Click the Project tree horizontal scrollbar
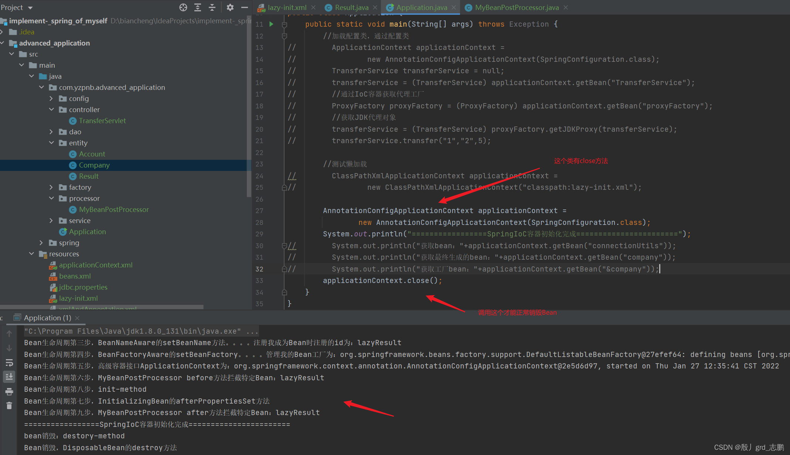This screenshot has width=790, height=455. pos(102,307)
